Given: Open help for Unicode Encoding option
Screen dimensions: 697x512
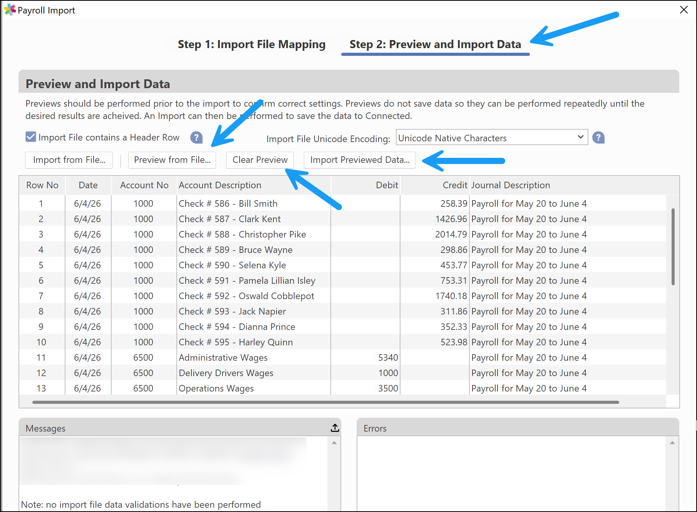Looking at the screenshot, I should tap(598, 137).
